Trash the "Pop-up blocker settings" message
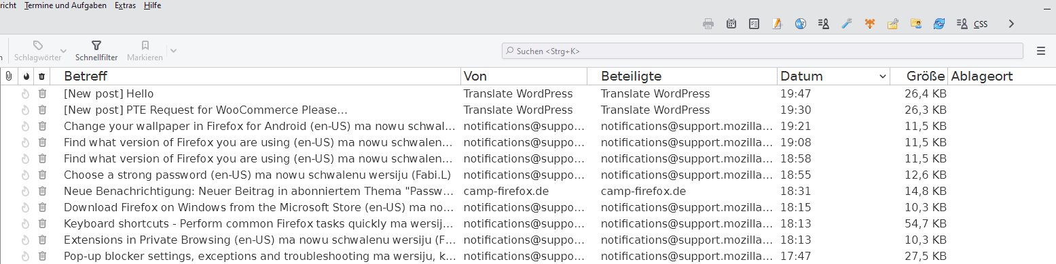1056x264 pixels. point(42,256)
